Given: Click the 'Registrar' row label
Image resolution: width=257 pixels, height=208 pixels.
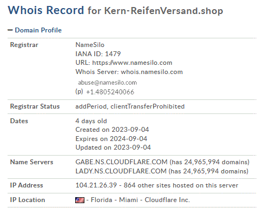Looking at the screenshot, I should (24, 45).
